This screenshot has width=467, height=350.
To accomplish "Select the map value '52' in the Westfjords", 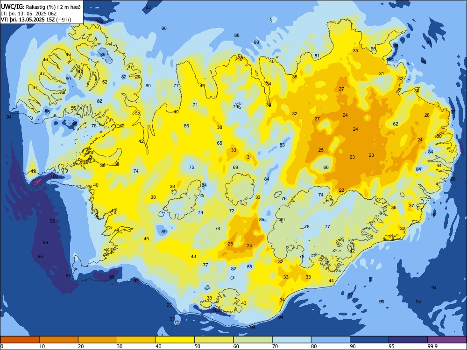I will click(105, 82).
